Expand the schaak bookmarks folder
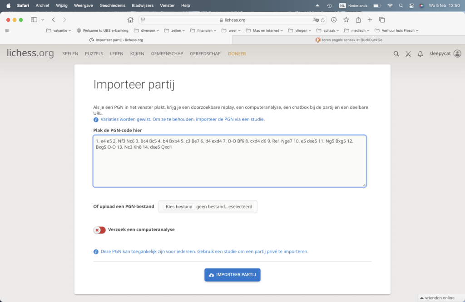 click(328, 30)
